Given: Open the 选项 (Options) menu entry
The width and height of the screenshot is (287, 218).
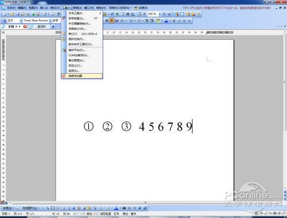Looking at the screenshot, I should (74, 71).
